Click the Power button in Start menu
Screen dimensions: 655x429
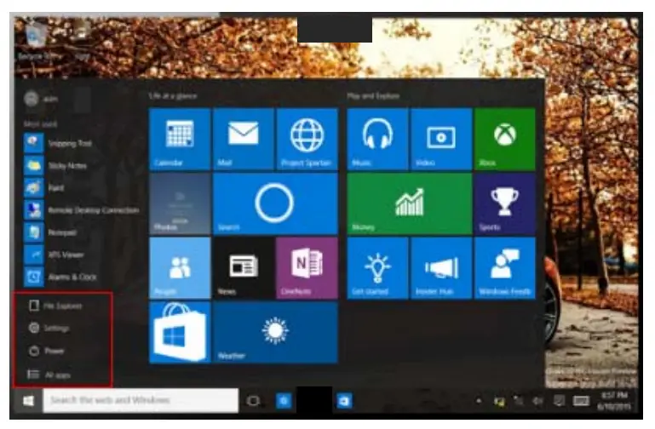(46, 351)
